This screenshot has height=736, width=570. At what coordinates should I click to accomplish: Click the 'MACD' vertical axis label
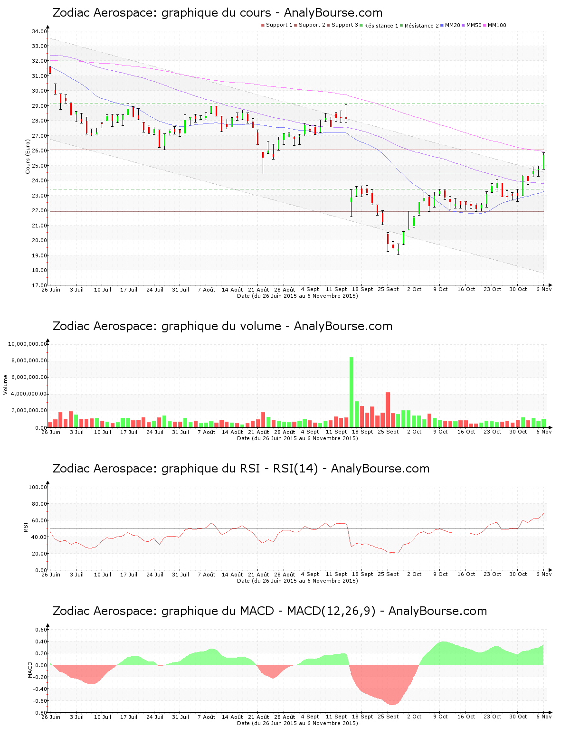click(x=30, y=670)
